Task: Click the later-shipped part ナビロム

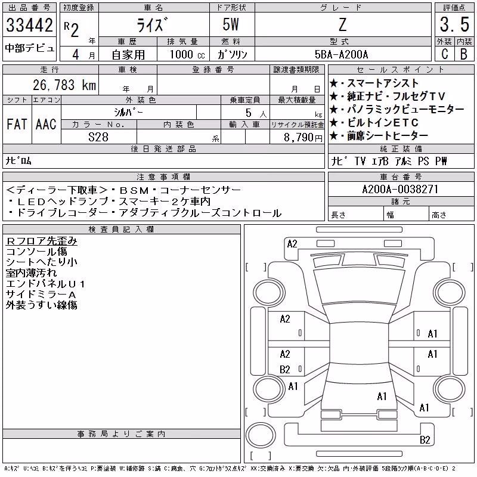Action: click(x=18, y=160)
